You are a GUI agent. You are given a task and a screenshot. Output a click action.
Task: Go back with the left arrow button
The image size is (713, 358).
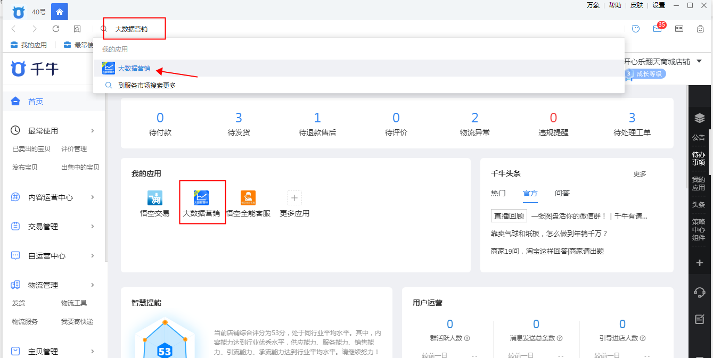(14, 29)
